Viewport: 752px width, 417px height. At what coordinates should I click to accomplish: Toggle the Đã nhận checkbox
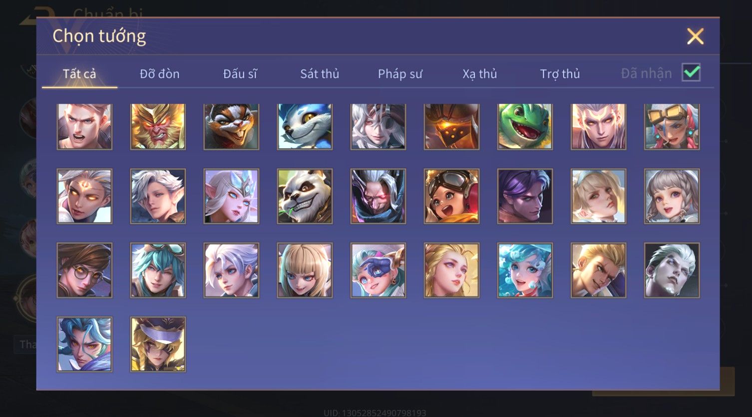click(691, 73)
